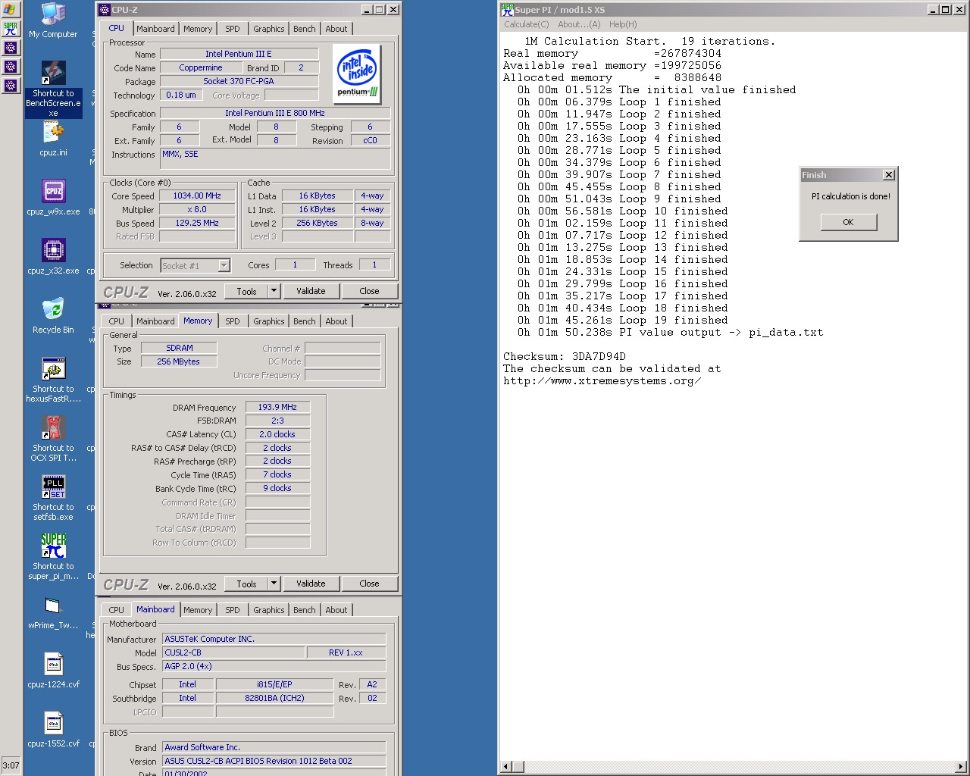Image resolution: width=970 pixels, height=776 pixels.
Task: Switch to About tab in top CPU-Z window
Action: click(x=336, y=29)
